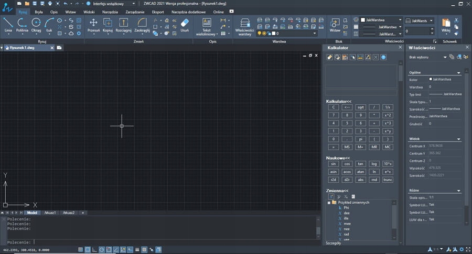The image size is (472, 254).
Task: Click the Wstaw block insert icon
Action: point(335,24)
